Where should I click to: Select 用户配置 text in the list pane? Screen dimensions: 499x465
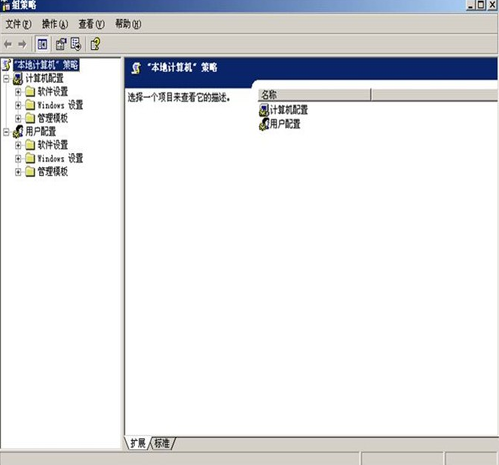(285, 124)
